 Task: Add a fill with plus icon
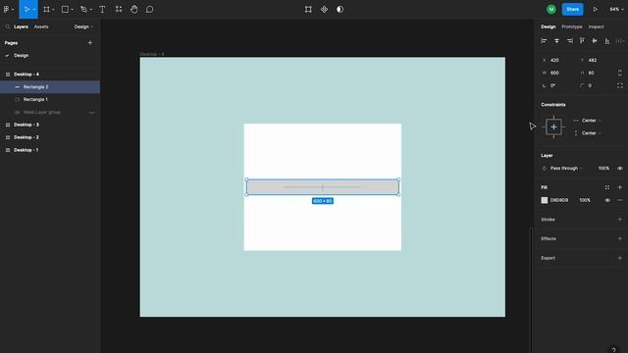point(619,187)
